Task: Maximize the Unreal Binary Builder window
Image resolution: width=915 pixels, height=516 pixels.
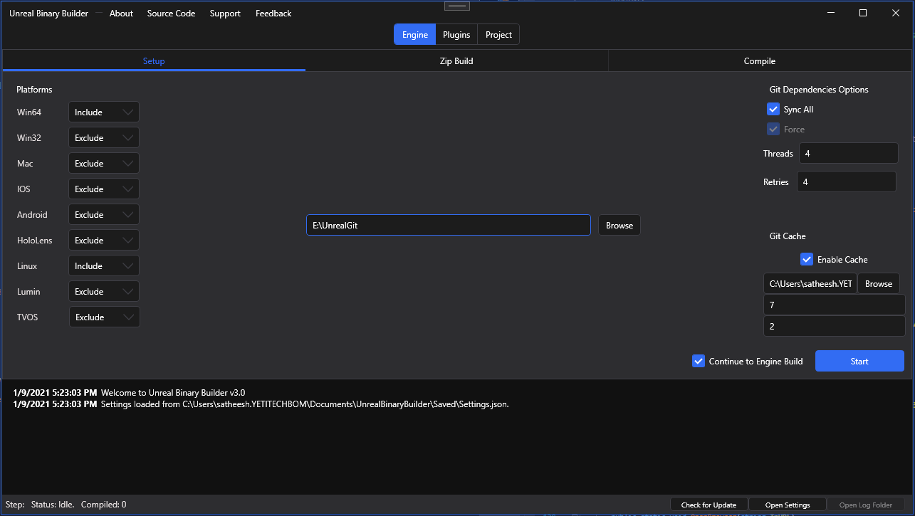Action: pyautogui.click(x=863, y=13)
